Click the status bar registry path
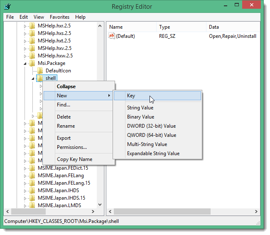The width and height of the screenshot is (270, 235). click(x=61, y=221)
